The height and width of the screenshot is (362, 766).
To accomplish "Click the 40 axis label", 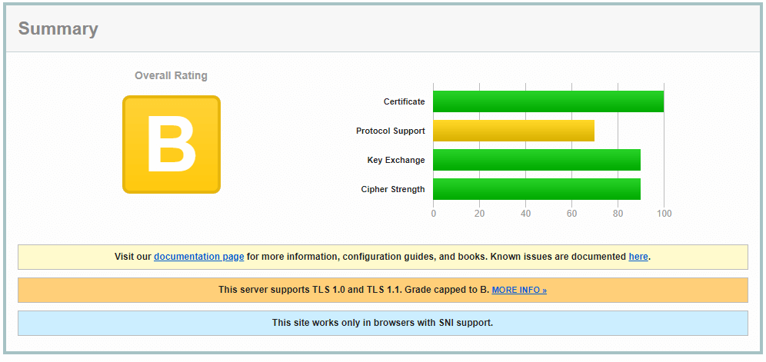I will pos(525,214).
